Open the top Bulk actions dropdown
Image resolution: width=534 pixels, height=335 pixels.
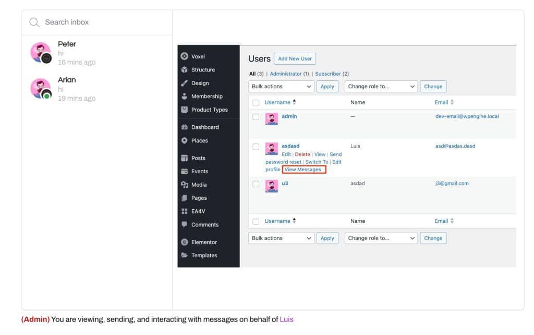pos(281,87)
